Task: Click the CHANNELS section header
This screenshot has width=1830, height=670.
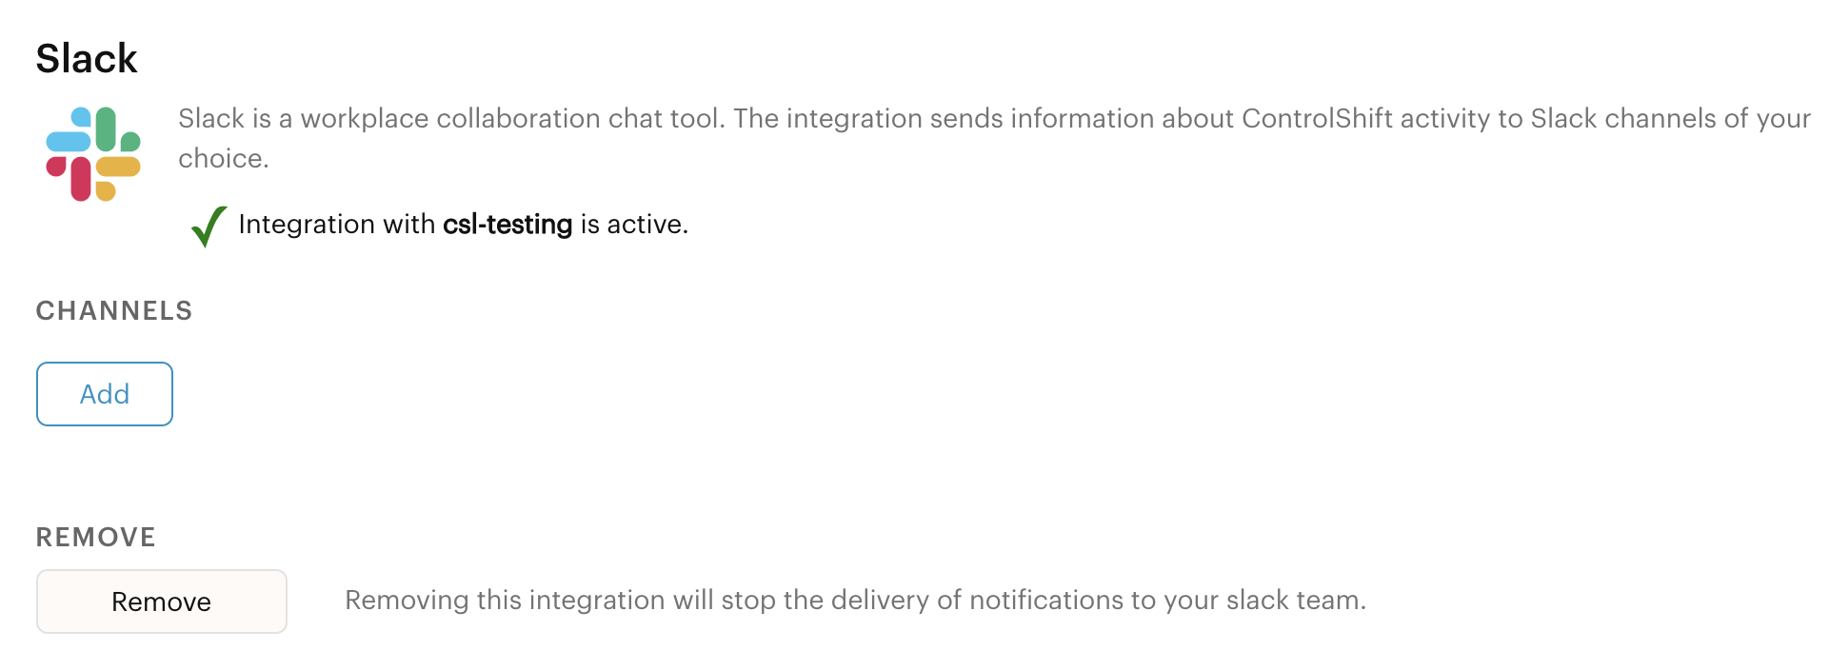Action: 114,311
